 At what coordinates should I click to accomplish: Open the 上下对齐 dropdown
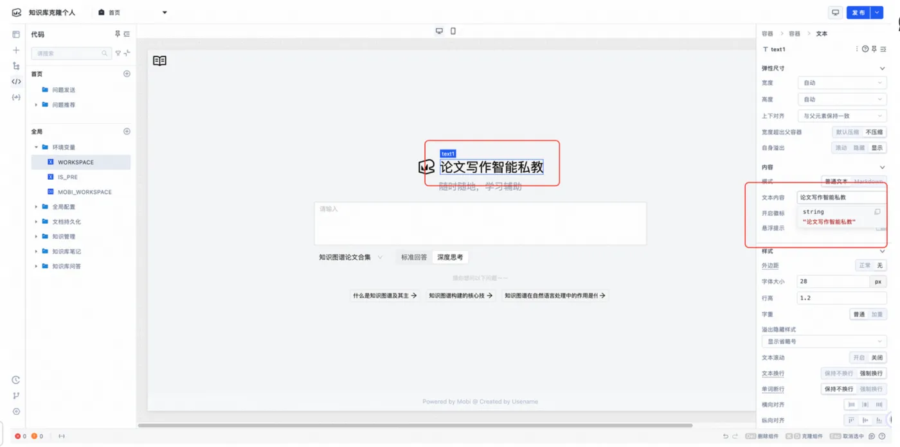pos(842,116)
